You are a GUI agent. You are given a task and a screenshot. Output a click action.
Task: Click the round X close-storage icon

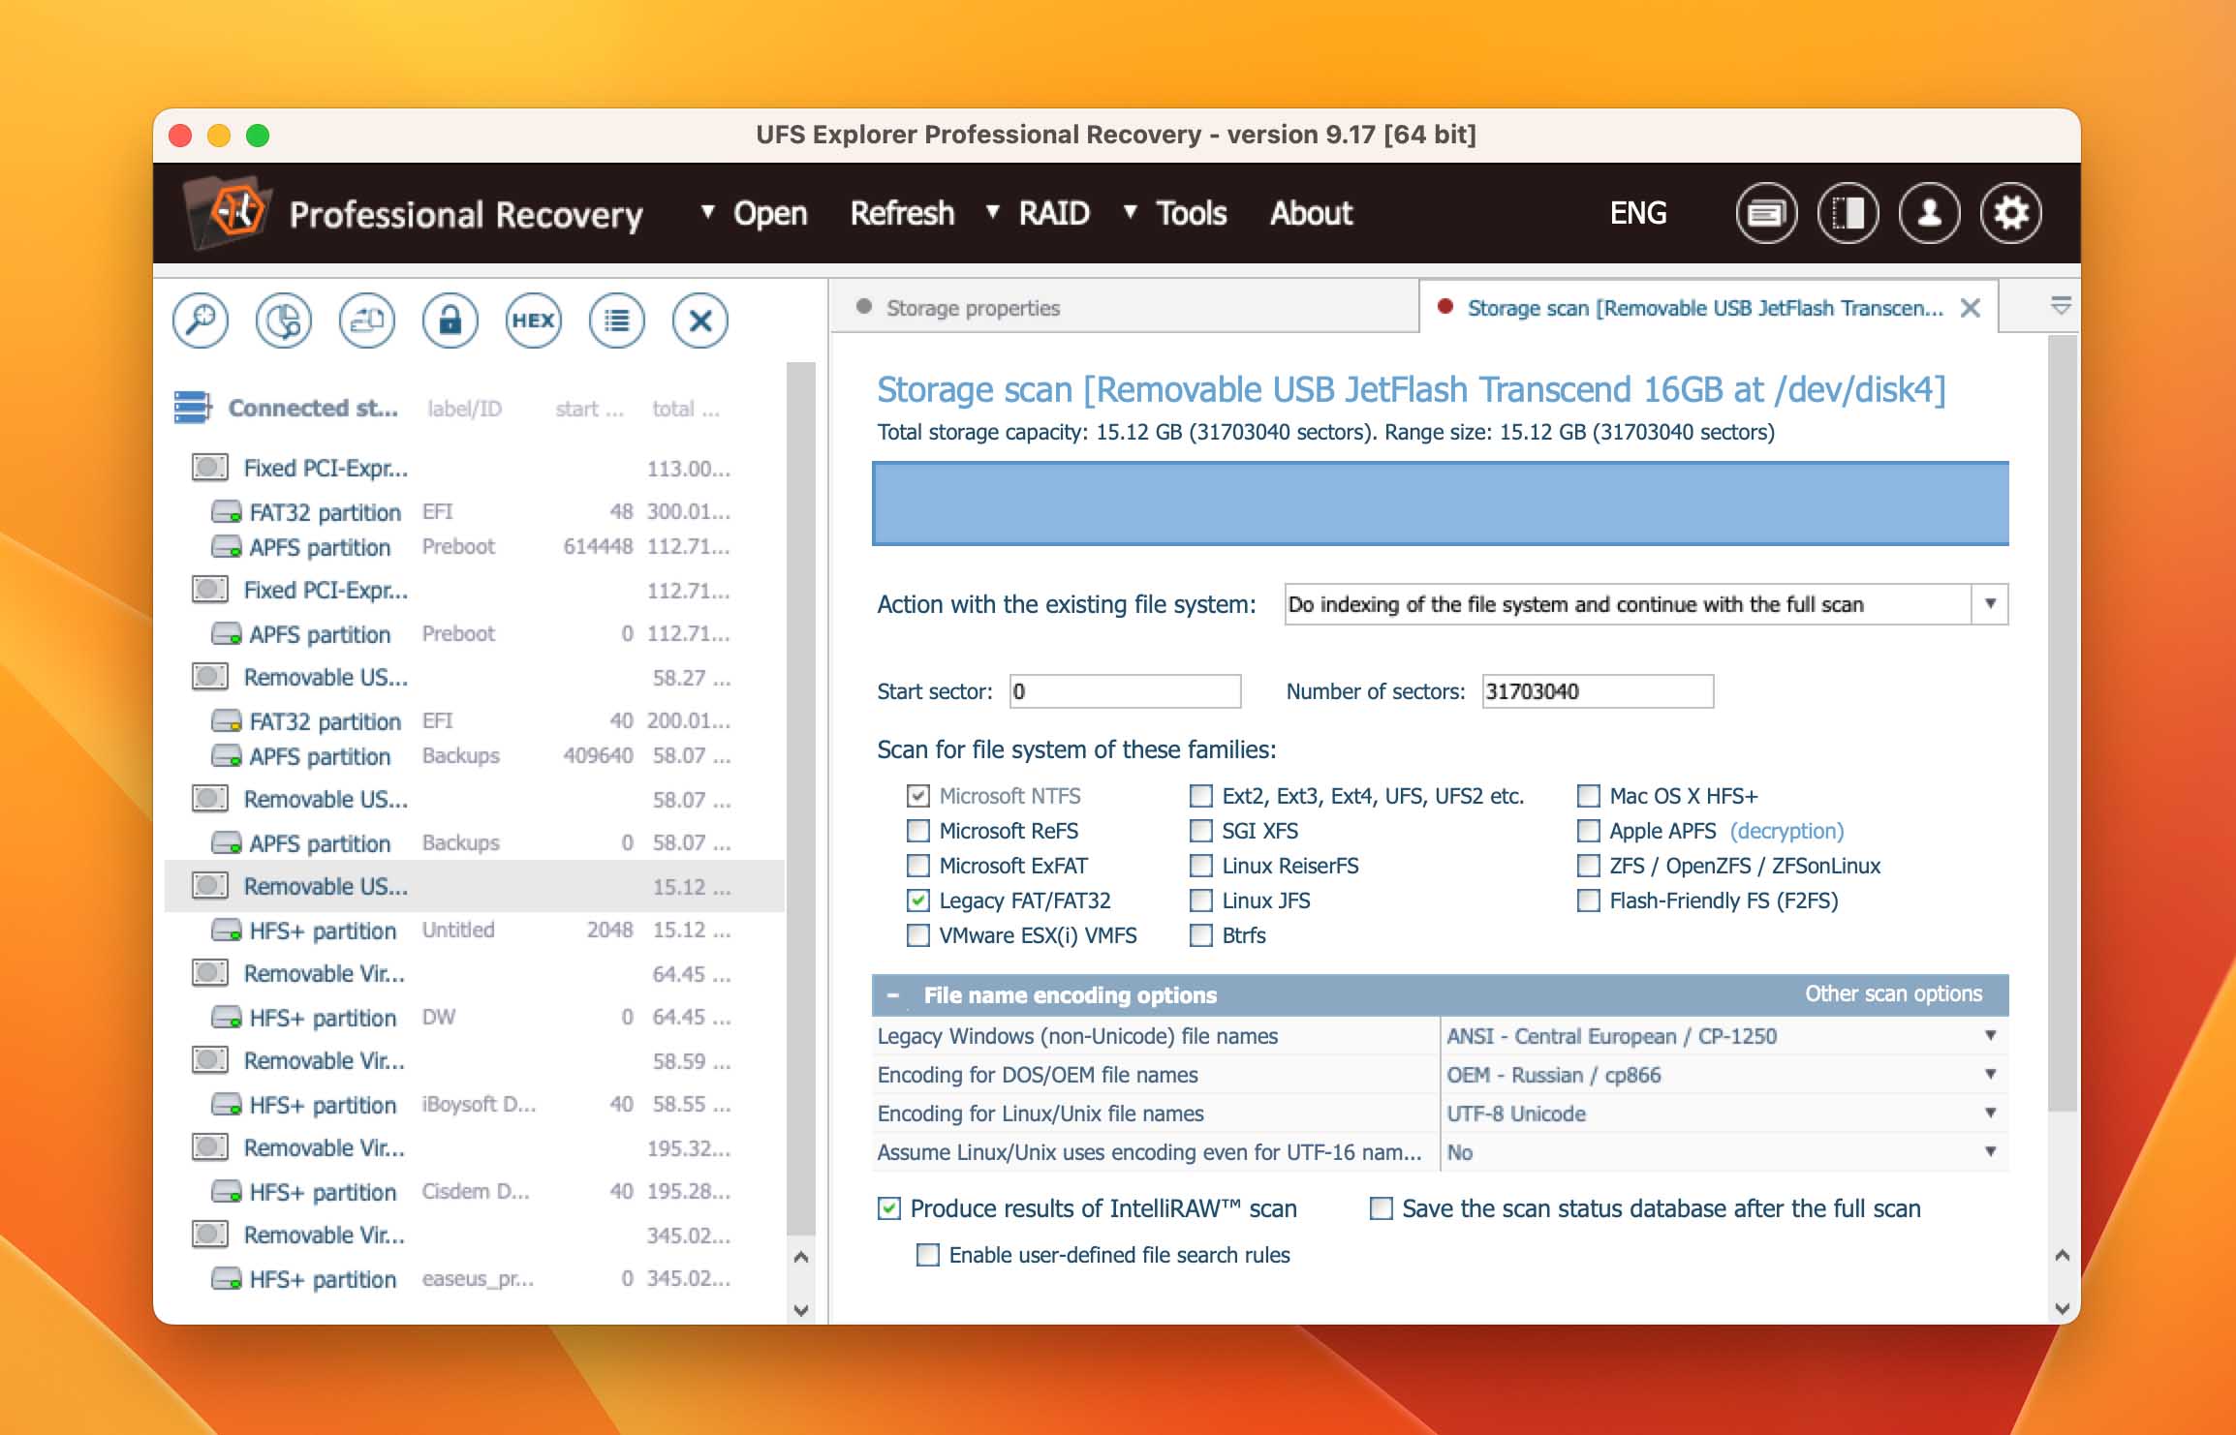(x=700, y=321)
